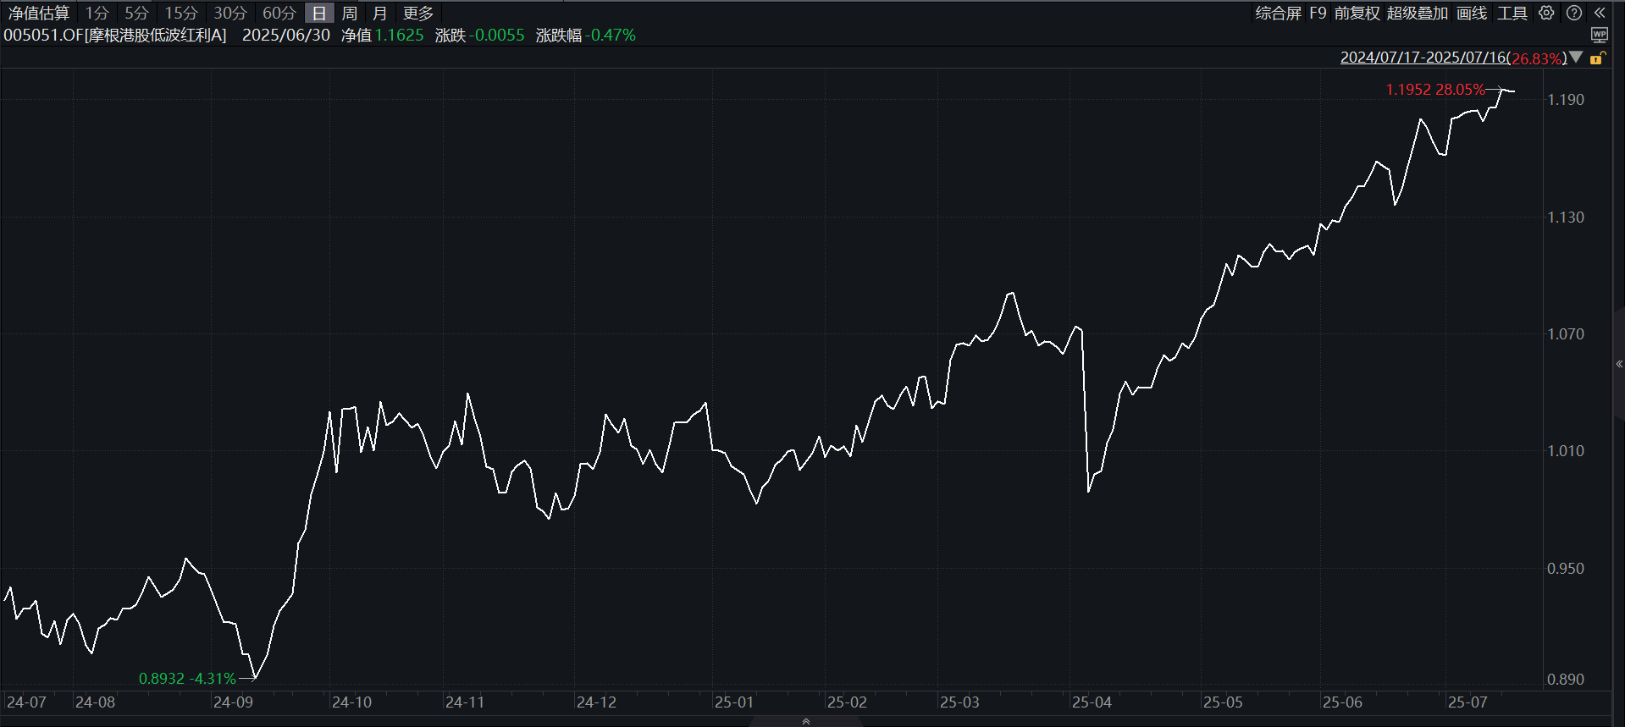The width and height of the screenshot is (1625, 727).
Task: Activate the 画线 drawing tool
Action: tap(1472, 13)
